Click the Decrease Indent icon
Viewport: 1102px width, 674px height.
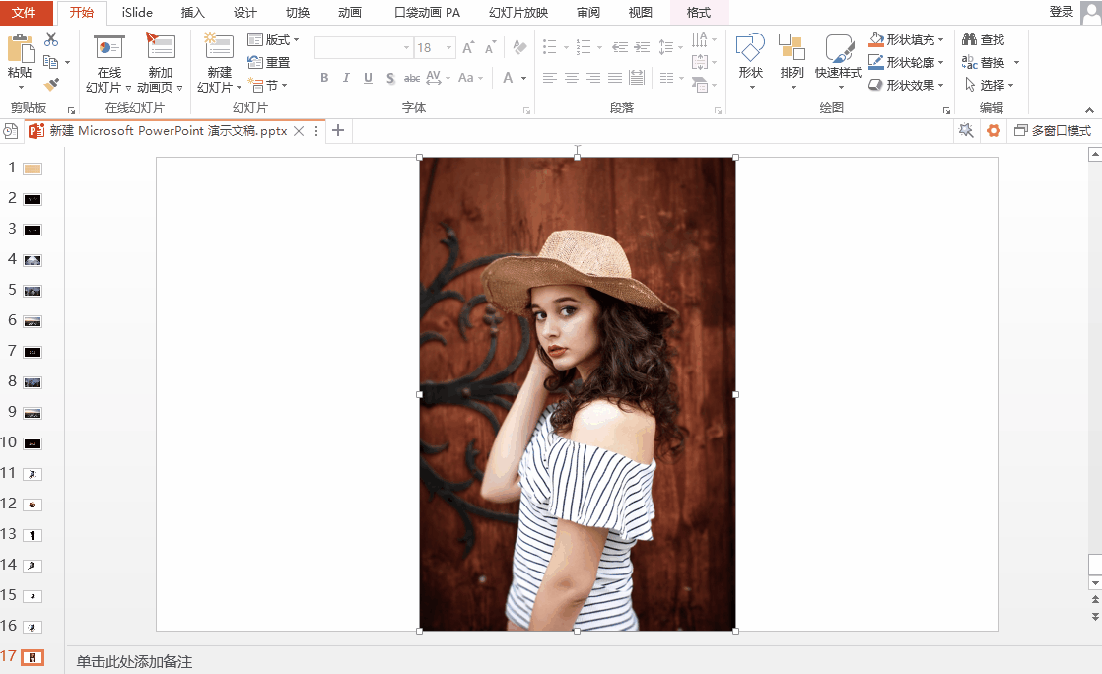tap(620, 48)
